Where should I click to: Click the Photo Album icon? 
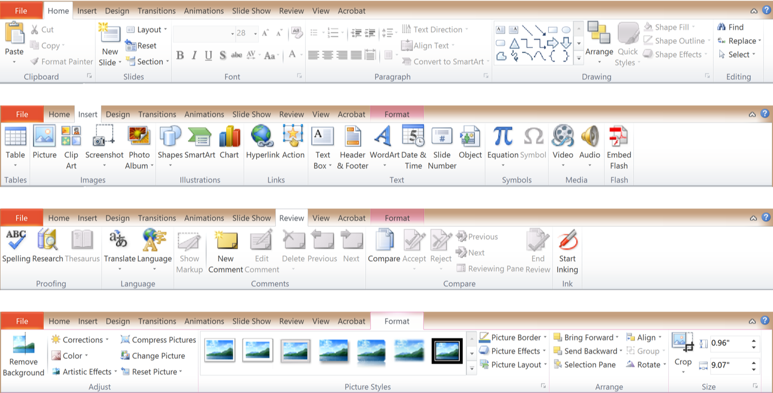point(139,137)
